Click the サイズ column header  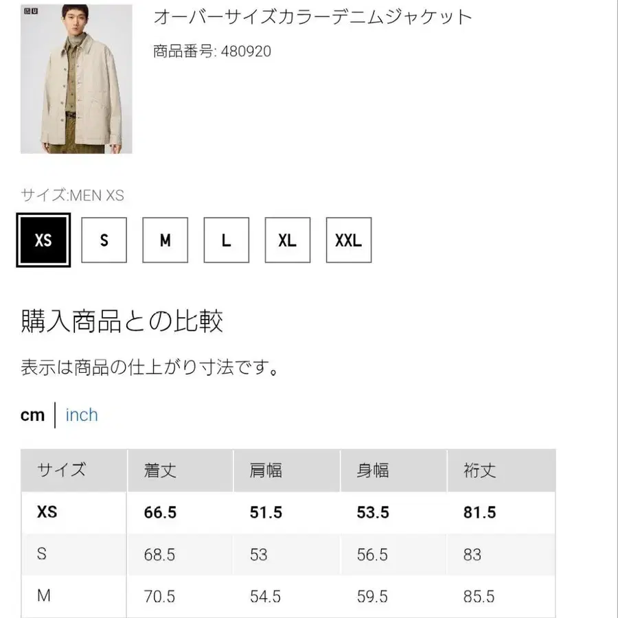[x=62, y=470]
